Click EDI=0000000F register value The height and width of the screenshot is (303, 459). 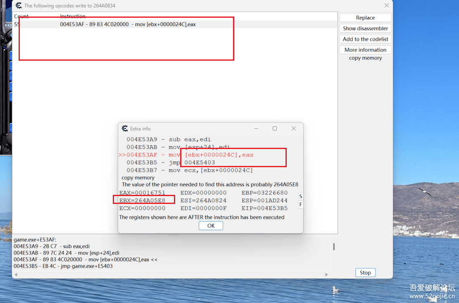(203, 208)
